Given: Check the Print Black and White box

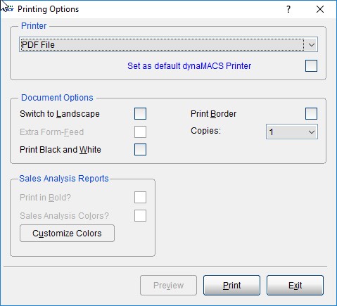Looking at the screenshot, I should tap(140, 150).
